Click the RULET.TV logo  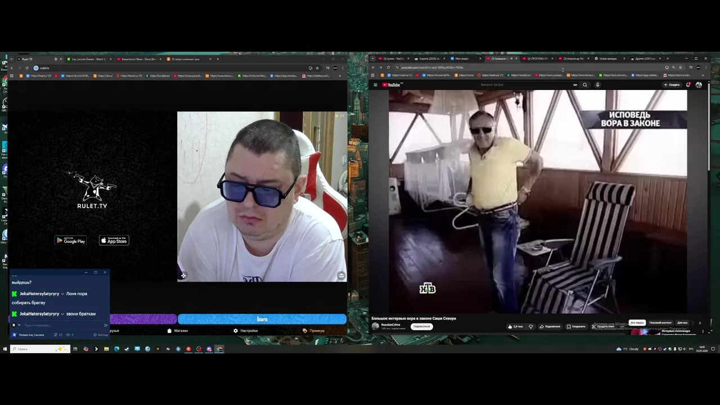[x=92, y=191]
